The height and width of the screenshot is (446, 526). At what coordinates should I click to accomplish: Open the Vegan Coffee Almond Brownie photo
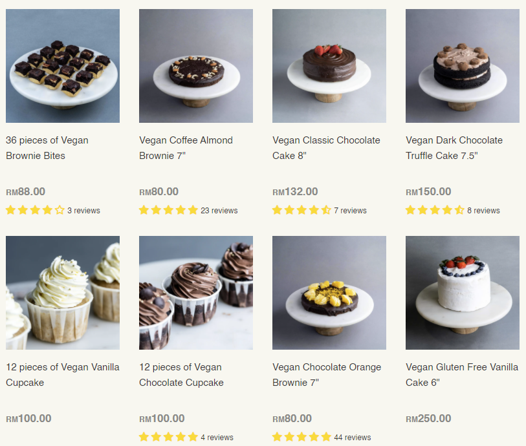[x=196, y=66]
